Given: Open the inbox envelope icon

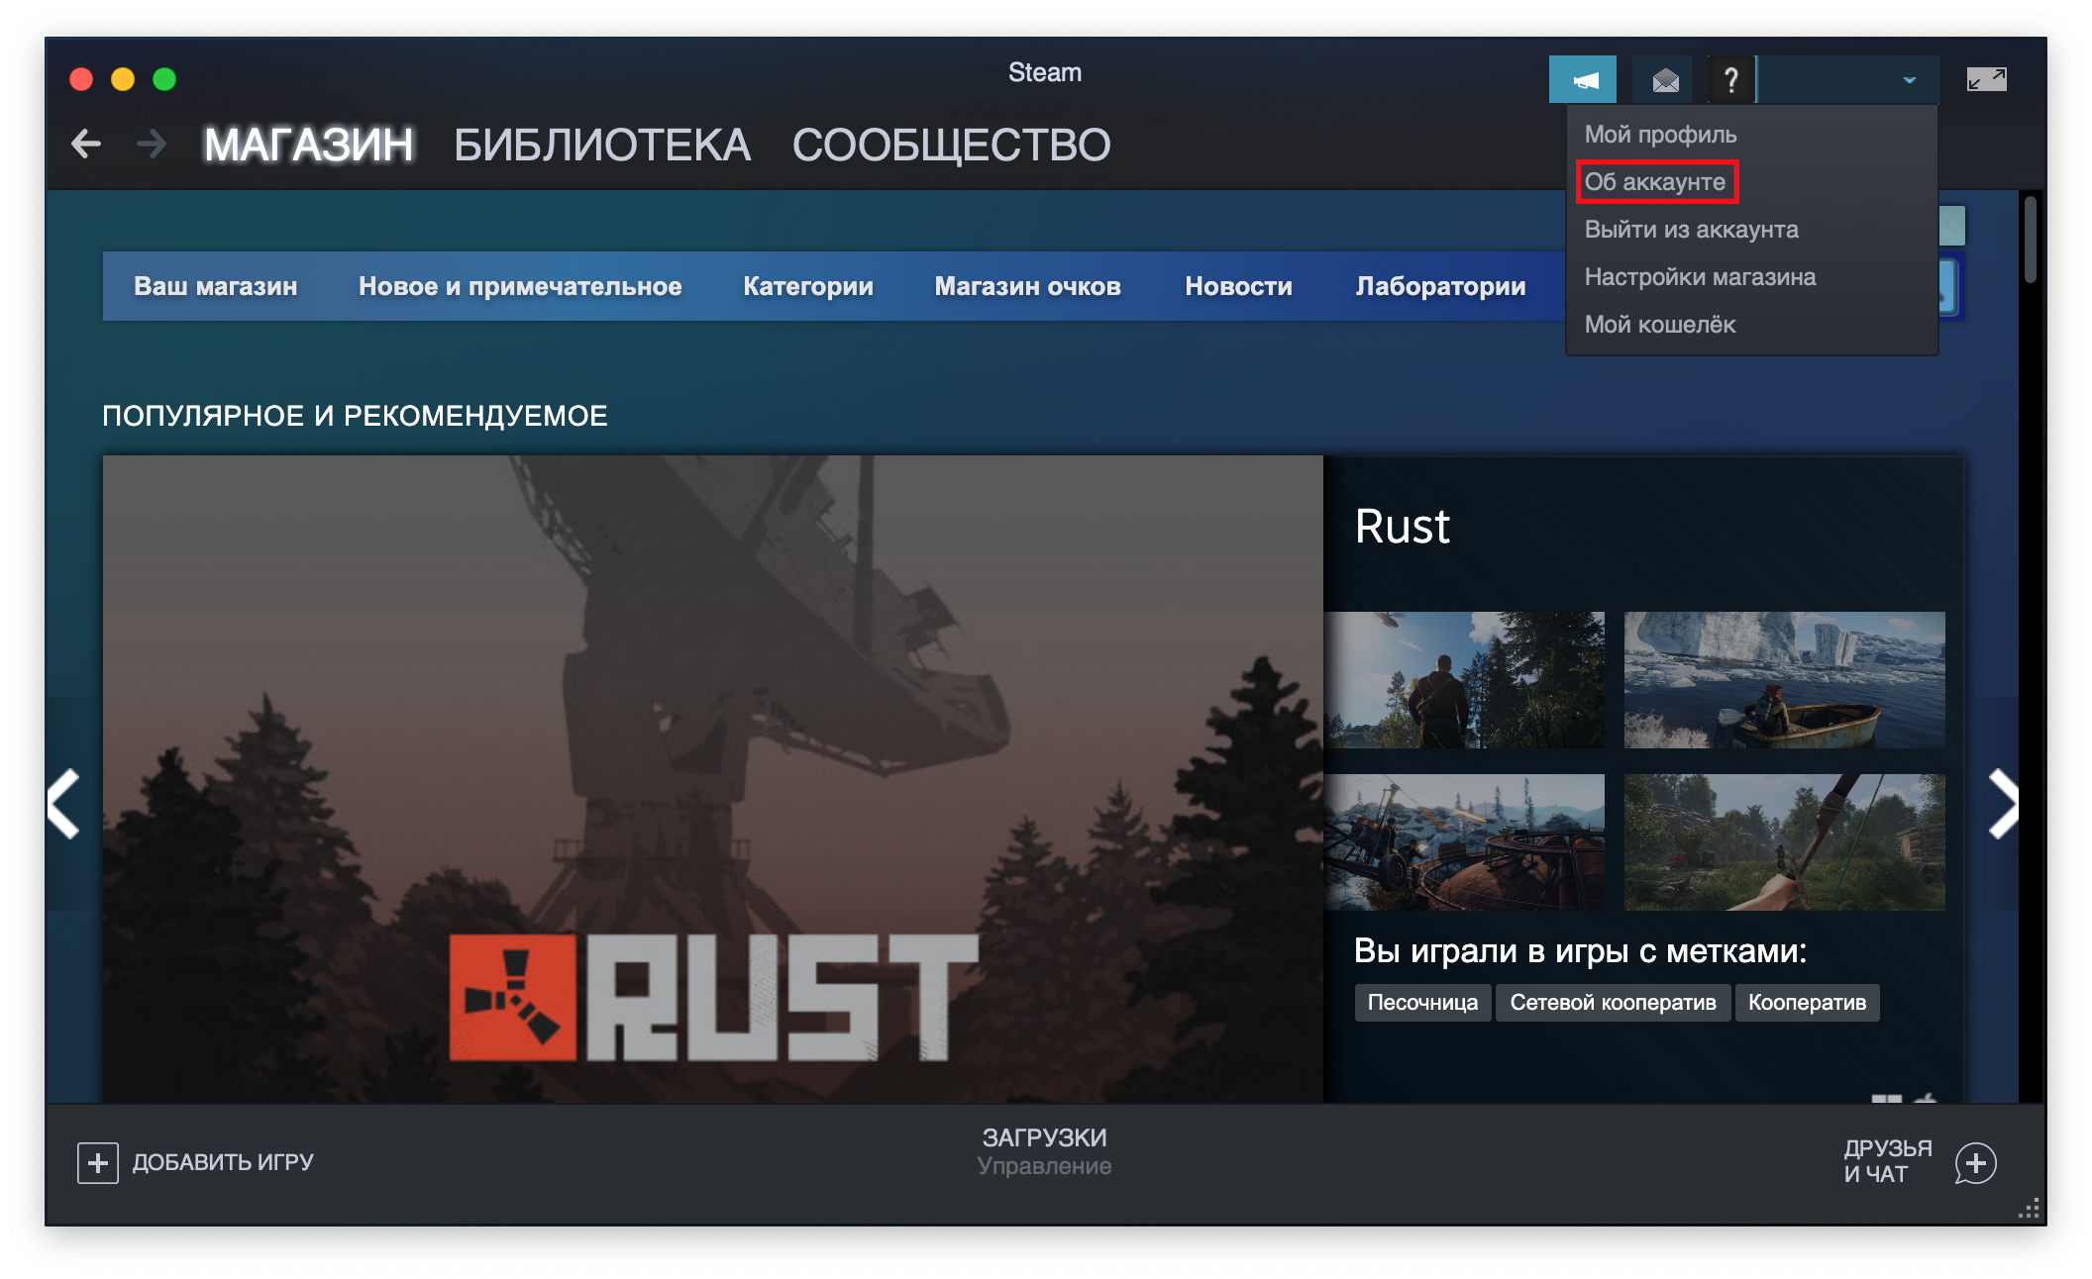Looking at the screenshot, I should [x=1666, y=80].
